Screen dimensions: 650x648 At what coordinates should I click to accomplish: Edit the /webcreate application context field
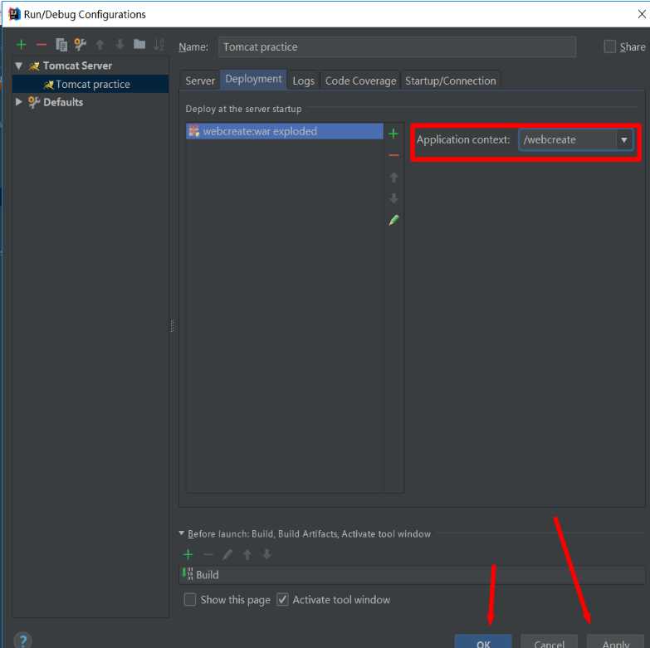tap(568, 140)
